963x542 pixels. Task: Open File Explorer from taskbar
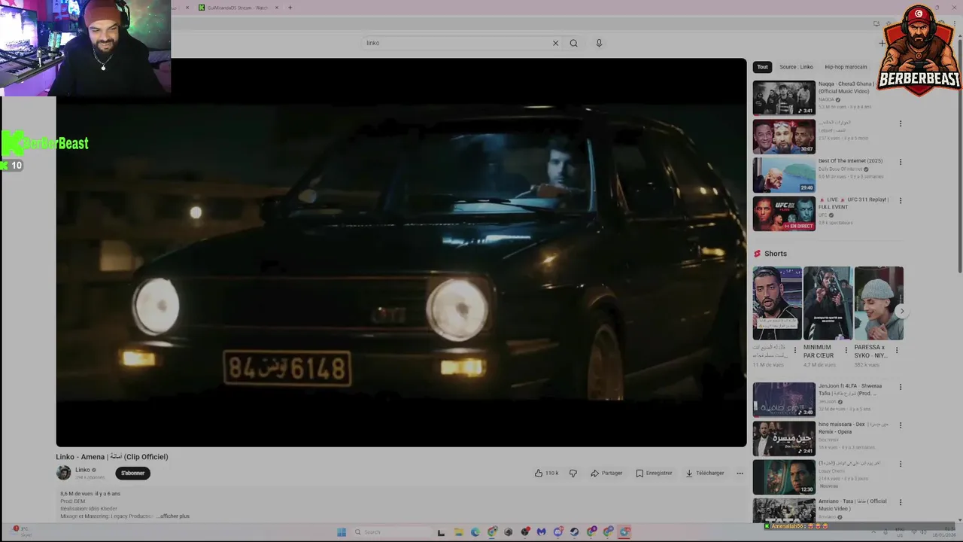pos(458,532)
